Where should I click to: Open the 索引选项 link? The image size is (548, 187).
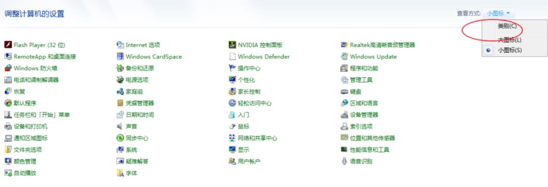pos(361,126)
